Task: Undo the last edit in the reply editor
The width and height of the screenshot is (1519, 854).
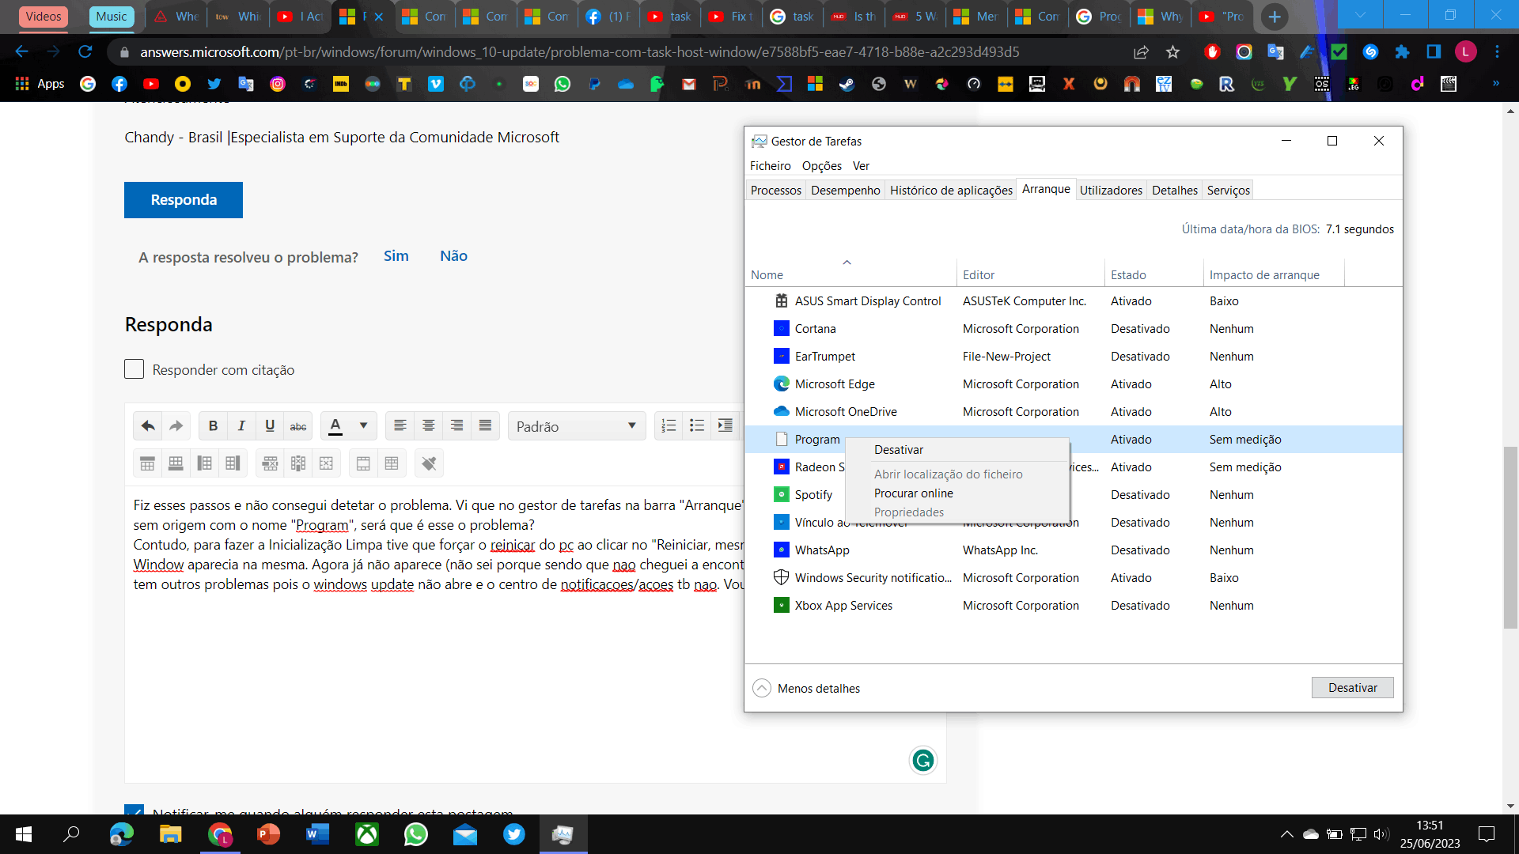Action: click(148, 426)
